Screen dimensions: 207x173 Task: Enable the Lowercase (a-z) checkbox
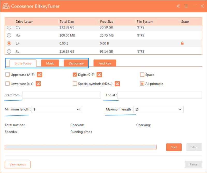point(8,84)
